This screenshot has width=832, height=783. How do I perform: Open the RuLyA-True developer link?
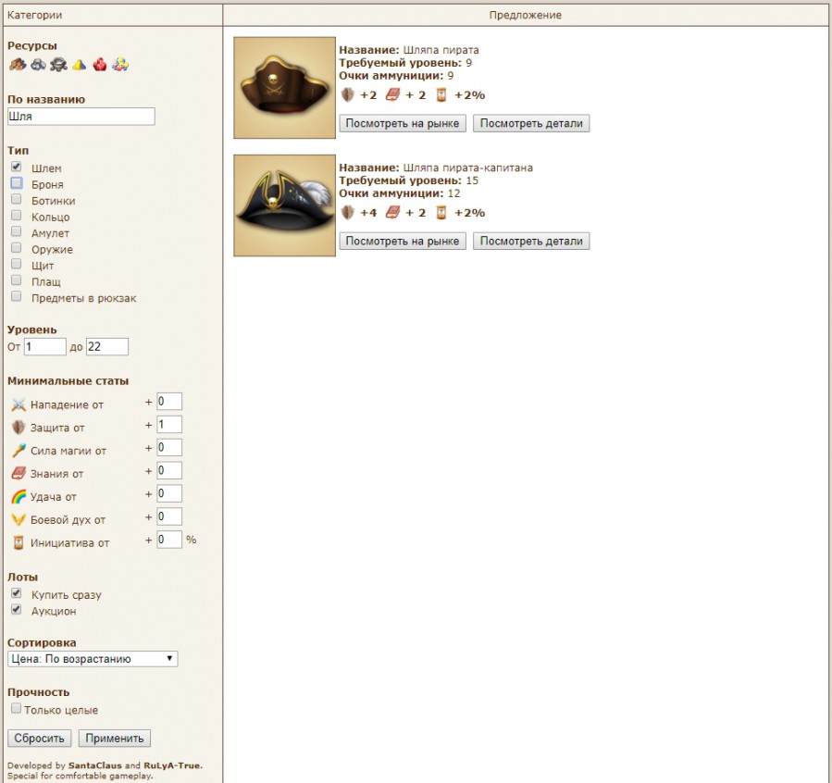point(172,765)
